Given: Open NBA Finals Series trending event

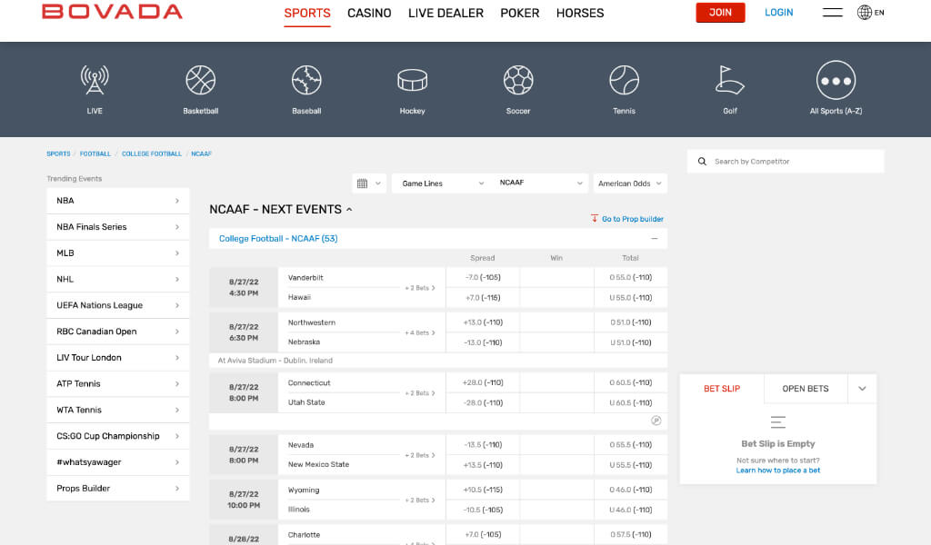Looking at the screenshot, I should pyautogui.click(x=117, y=226).
